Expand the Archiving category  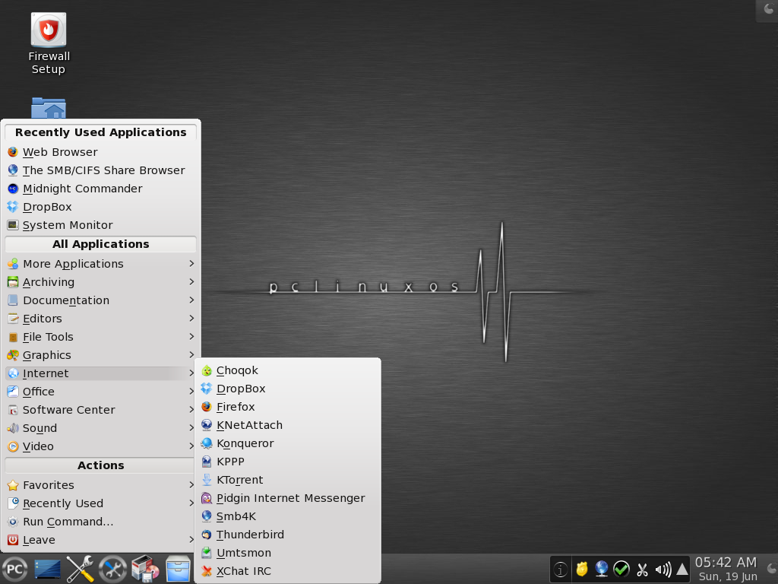coord(101,282)
